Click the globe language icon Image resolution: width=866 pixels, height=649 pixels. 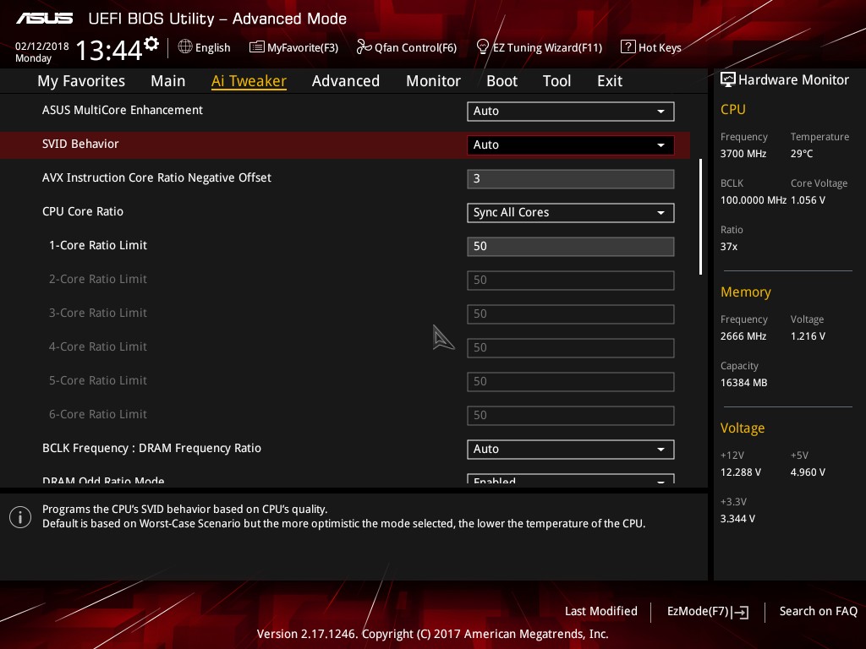pos(185,47)
